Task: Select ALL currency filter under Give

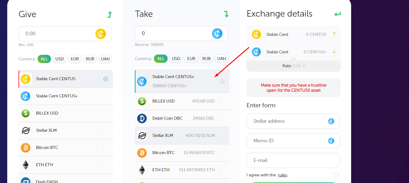Action: 44,59
